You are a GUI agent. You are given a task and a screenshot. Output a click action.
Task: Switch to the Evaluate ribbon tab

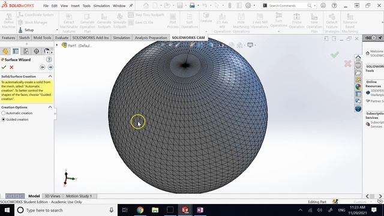tap(62, 38)
